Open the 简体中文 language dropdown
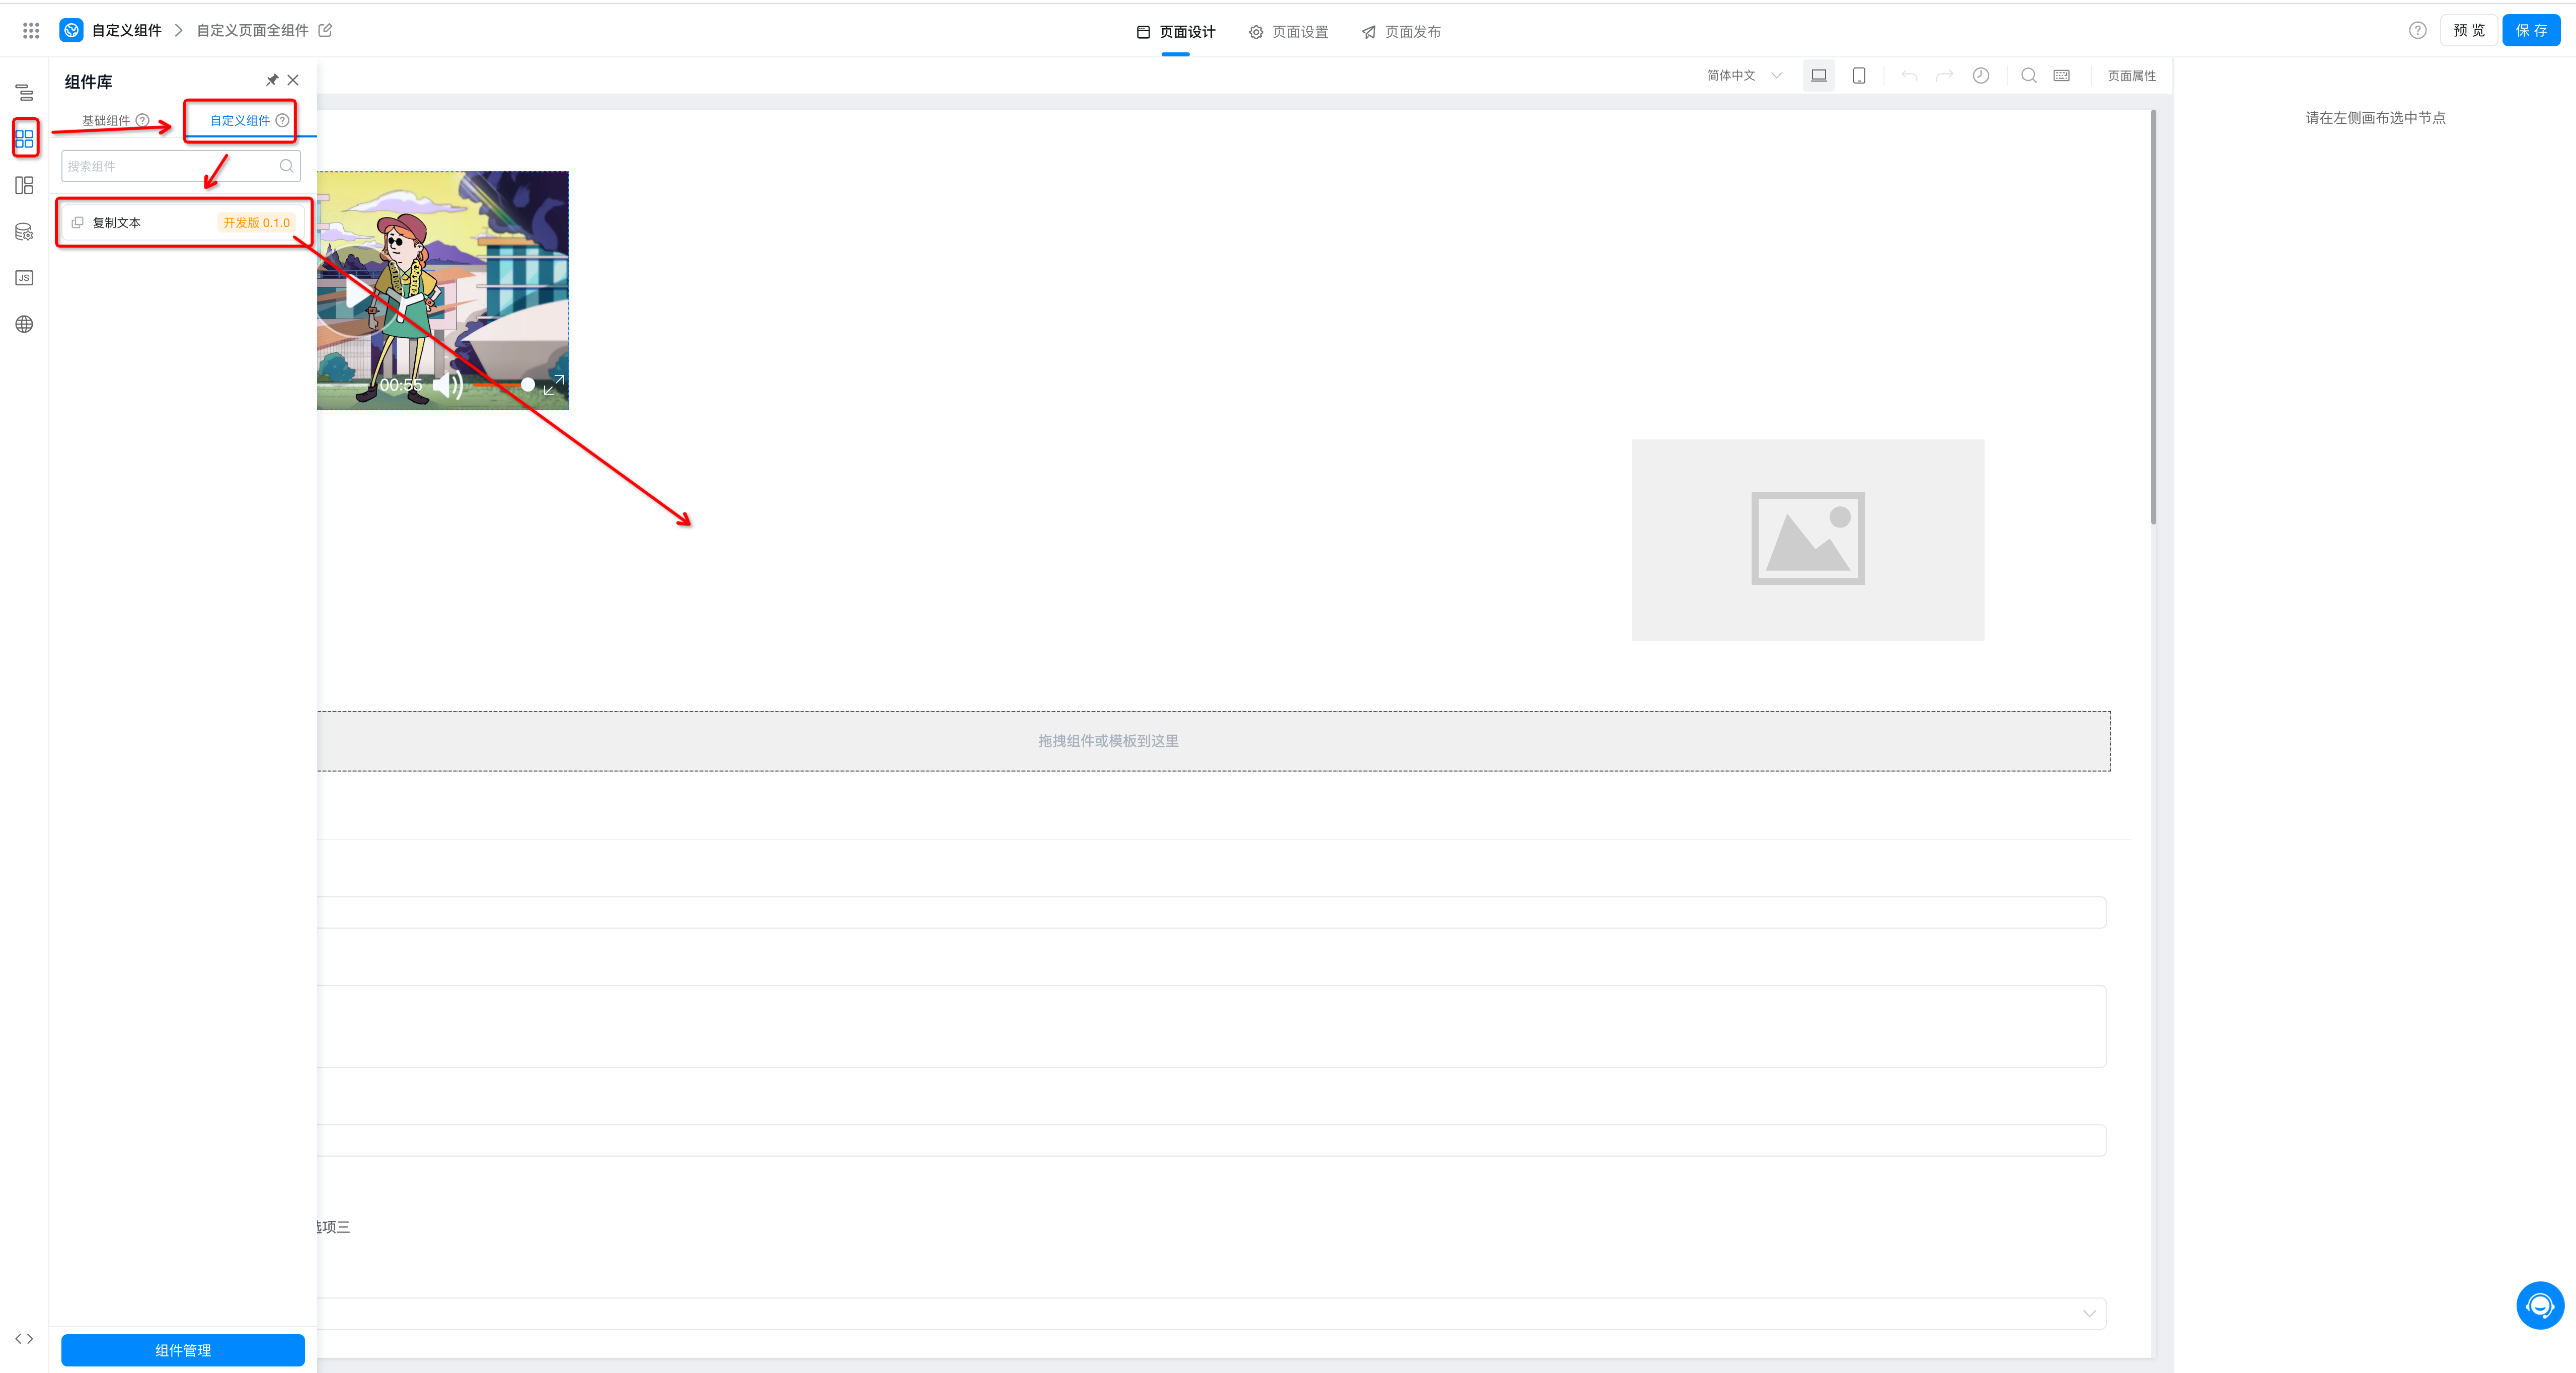Screen dimensions: 2576x1373 coord(1745,76)
